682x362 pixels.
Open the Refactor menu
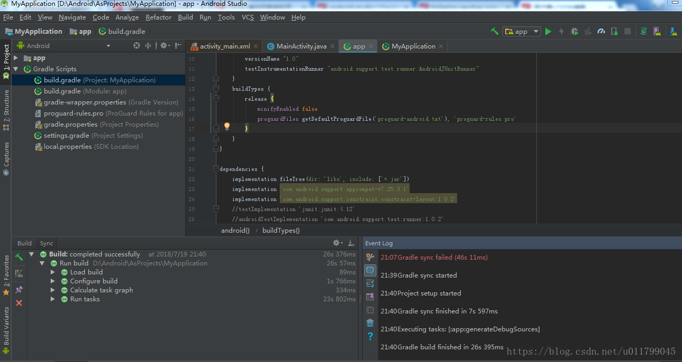[158, 17]
